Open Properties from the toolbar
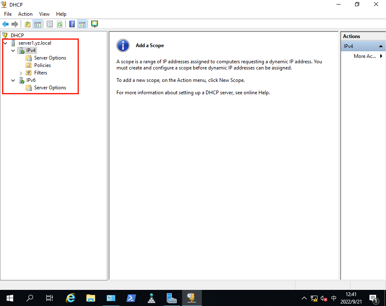This screenshot has height=306, width=386. [50, 24]
